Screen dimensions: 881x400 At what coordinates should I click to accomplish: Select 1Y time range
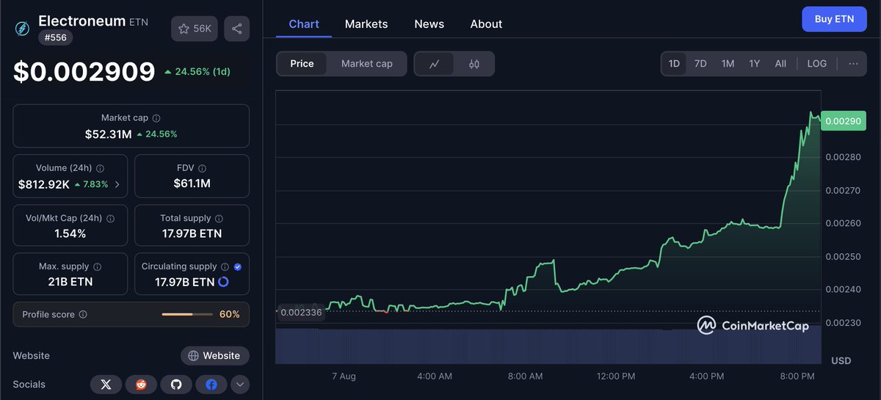754,64
